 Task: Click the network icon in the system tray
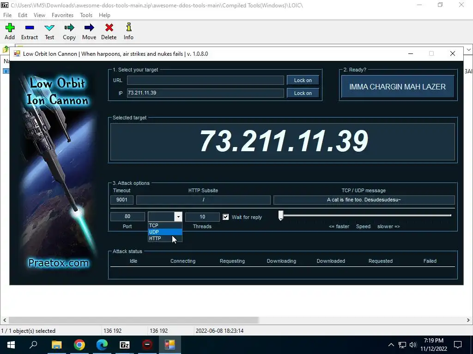tap(402, 345)
